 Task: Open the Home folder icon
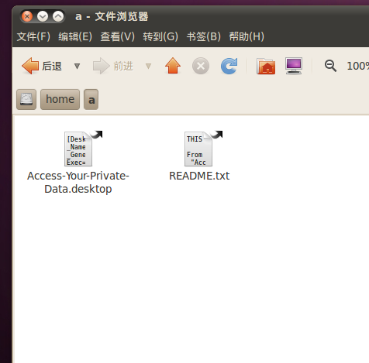[x=266, y=66]
